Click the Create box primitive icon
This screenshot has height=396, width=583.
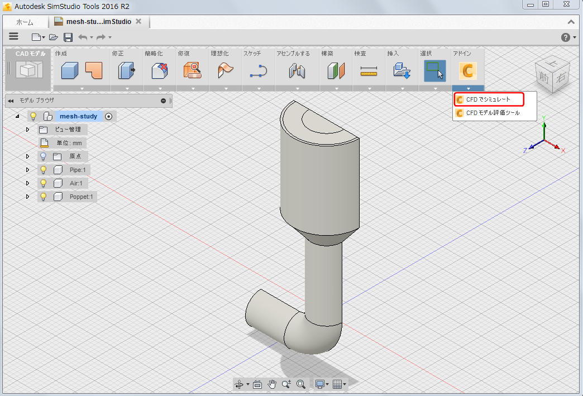(x=69, y=71)
